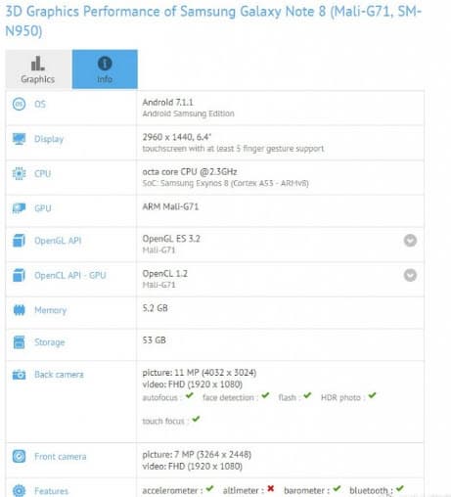Click the Memory chip icon
Image resolution: width=451 pixels, height=497 pixels.
coord(19,310)
